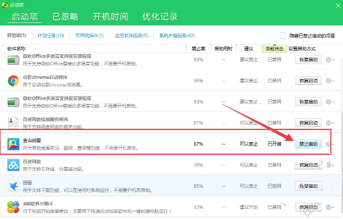This screenshot has width=343, height=219.
Task: Open gear dropdown for 360软件小助手 row
Action: coord(330,207)
